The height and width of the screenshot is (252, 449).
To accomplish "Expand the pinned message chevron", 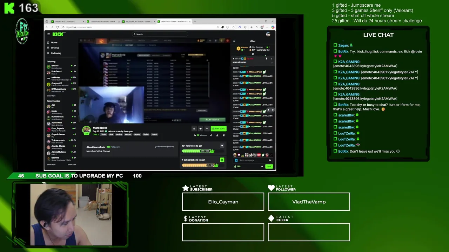I will click(272, 63).
